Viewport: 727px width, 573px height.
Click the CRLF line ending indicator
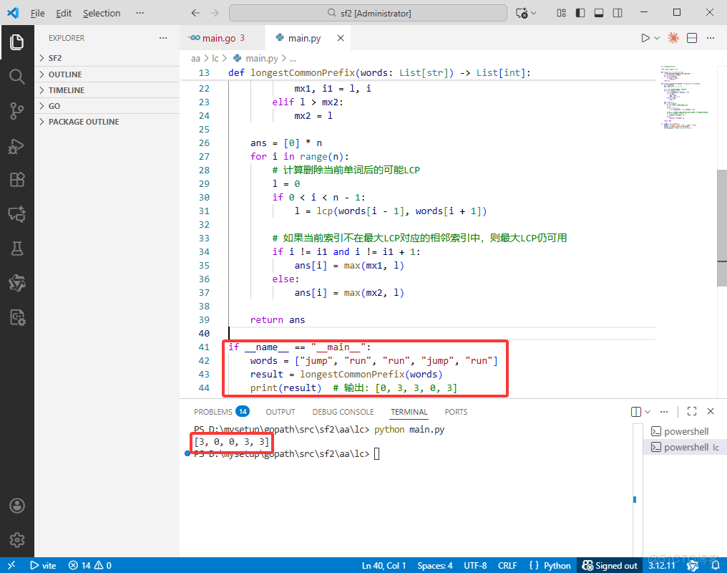[507, 565]
